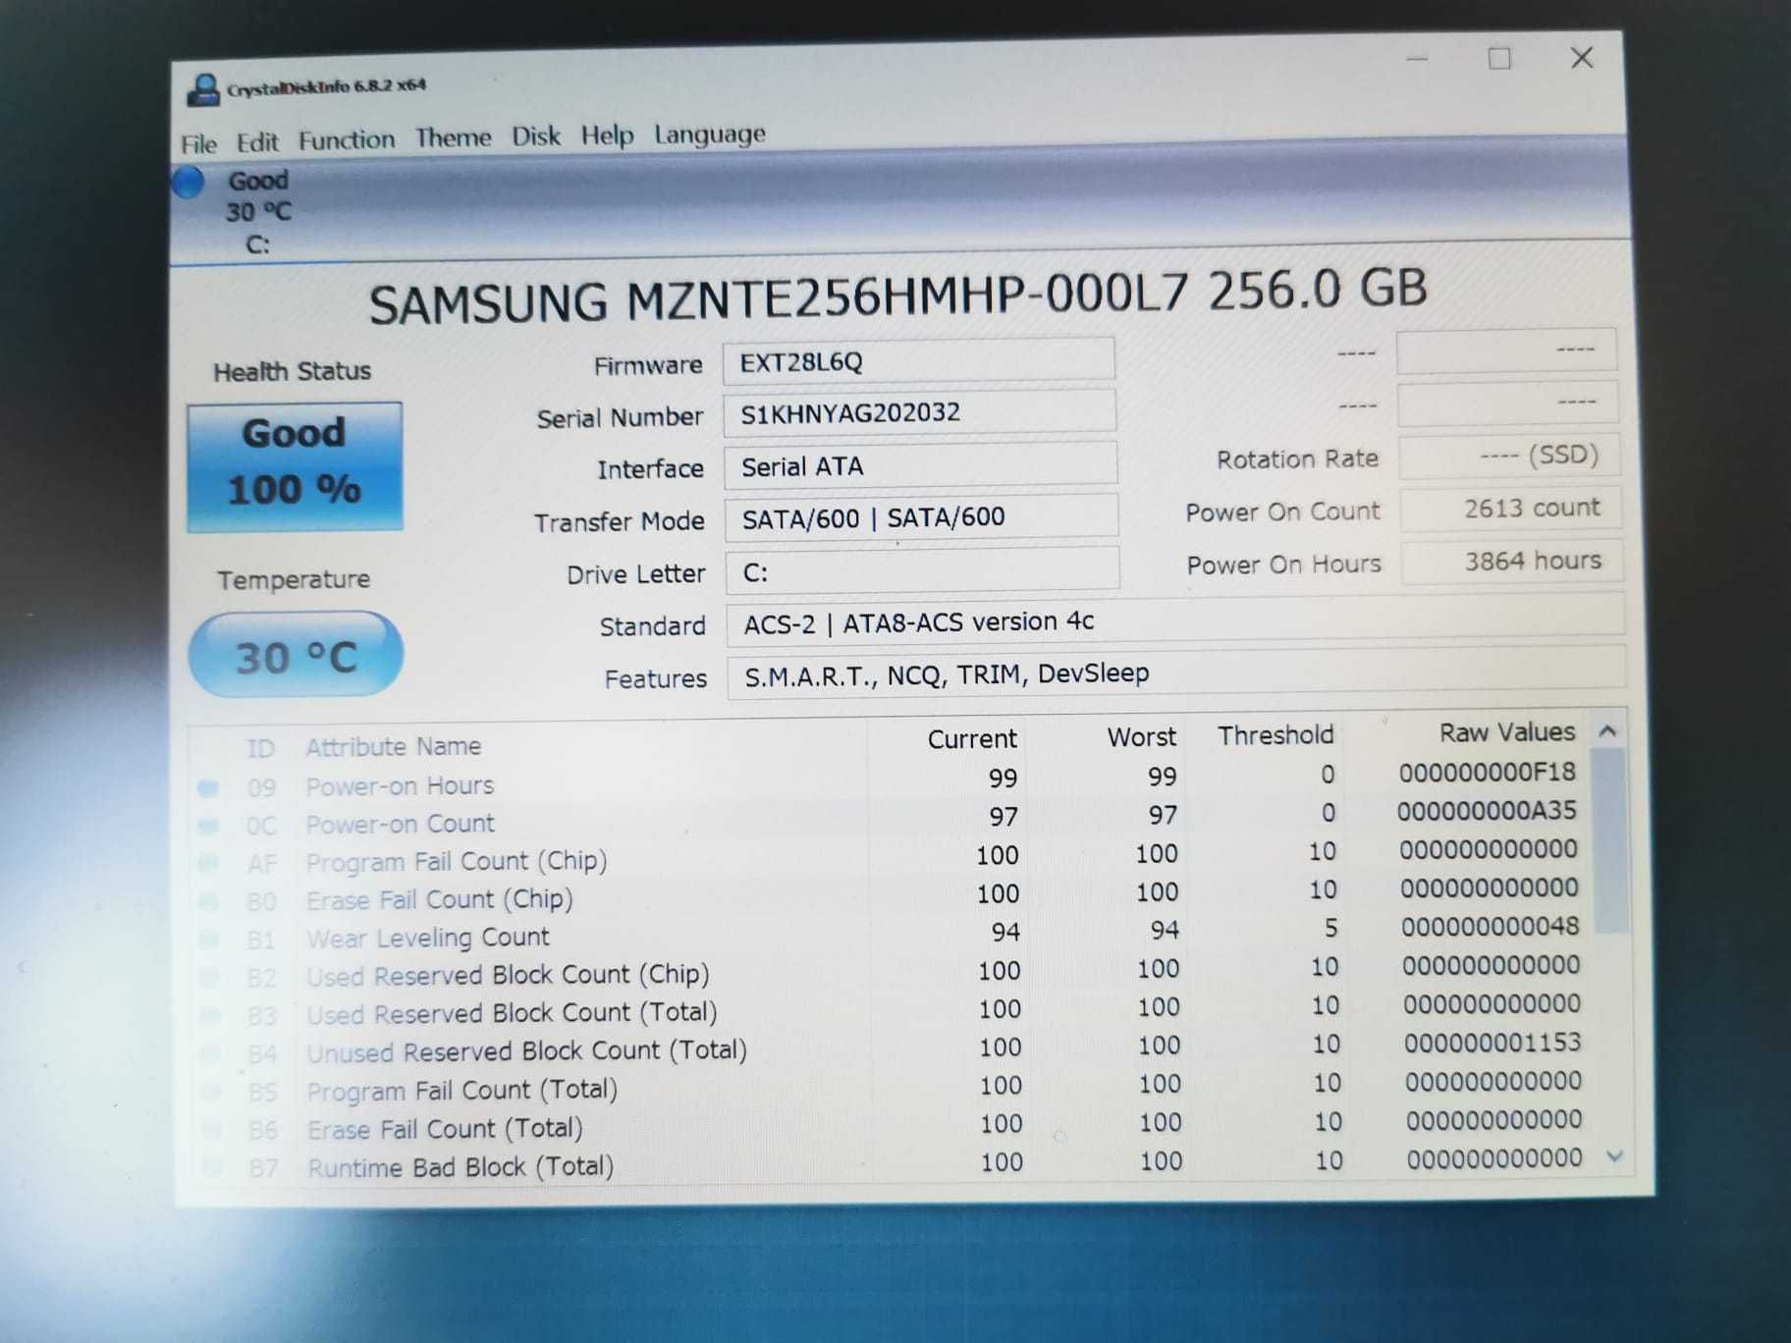This screenshot has width=1791, height=1343.
Task: Click the Attribute Name column header
Action: click(393, 747)
